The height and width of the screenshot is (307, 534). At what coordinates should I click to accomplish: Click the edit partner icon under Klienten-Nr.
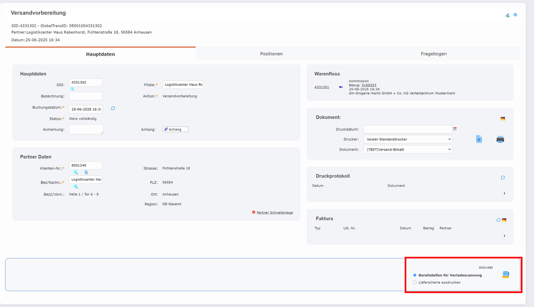(x=87, y=172)
